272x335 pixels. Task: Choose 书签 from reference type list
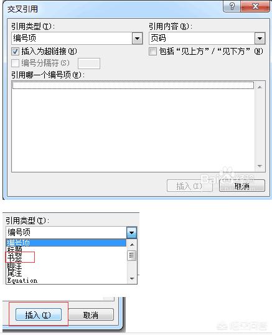pos(15,257)
